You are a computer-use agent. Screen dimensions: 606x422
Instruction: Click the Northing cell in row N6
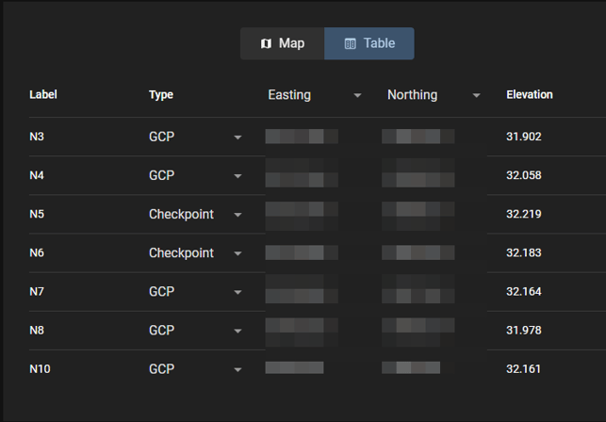(418, 252)
